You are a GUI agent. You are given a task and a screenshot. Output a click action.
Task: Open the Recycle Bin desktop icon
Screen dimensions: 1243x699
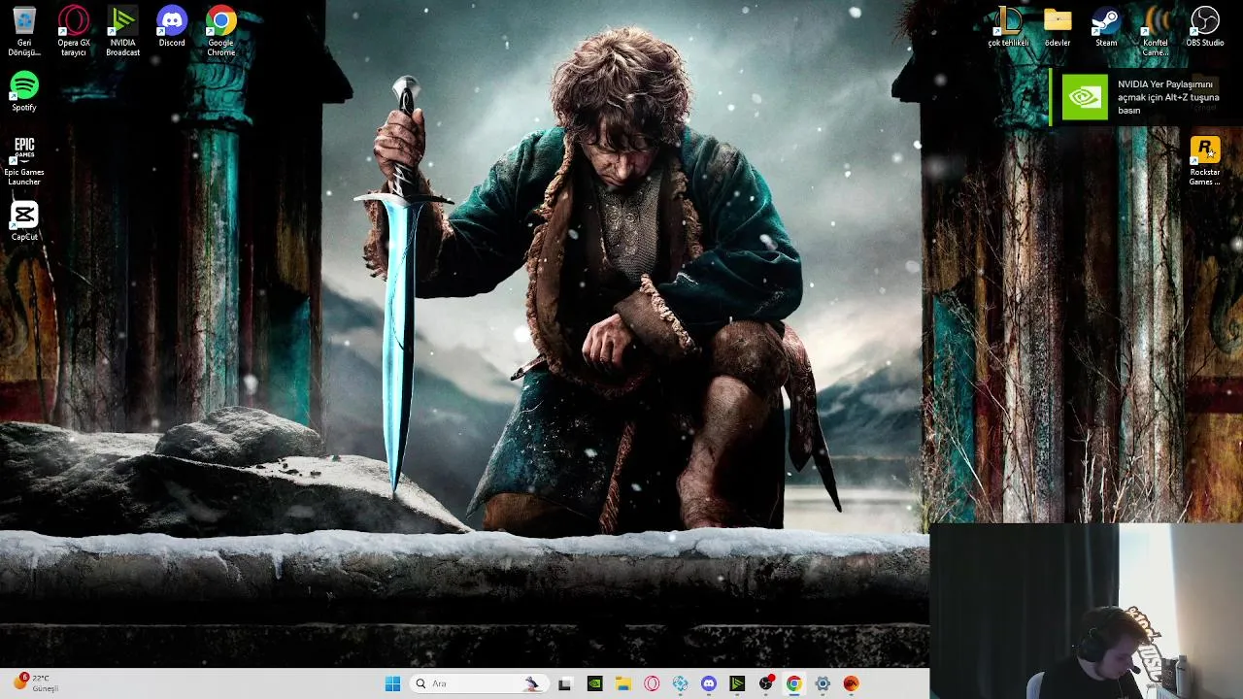pos(24,31)
